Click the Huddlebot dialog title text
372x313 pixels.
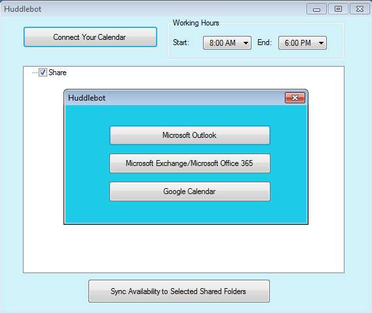(86, 98)
